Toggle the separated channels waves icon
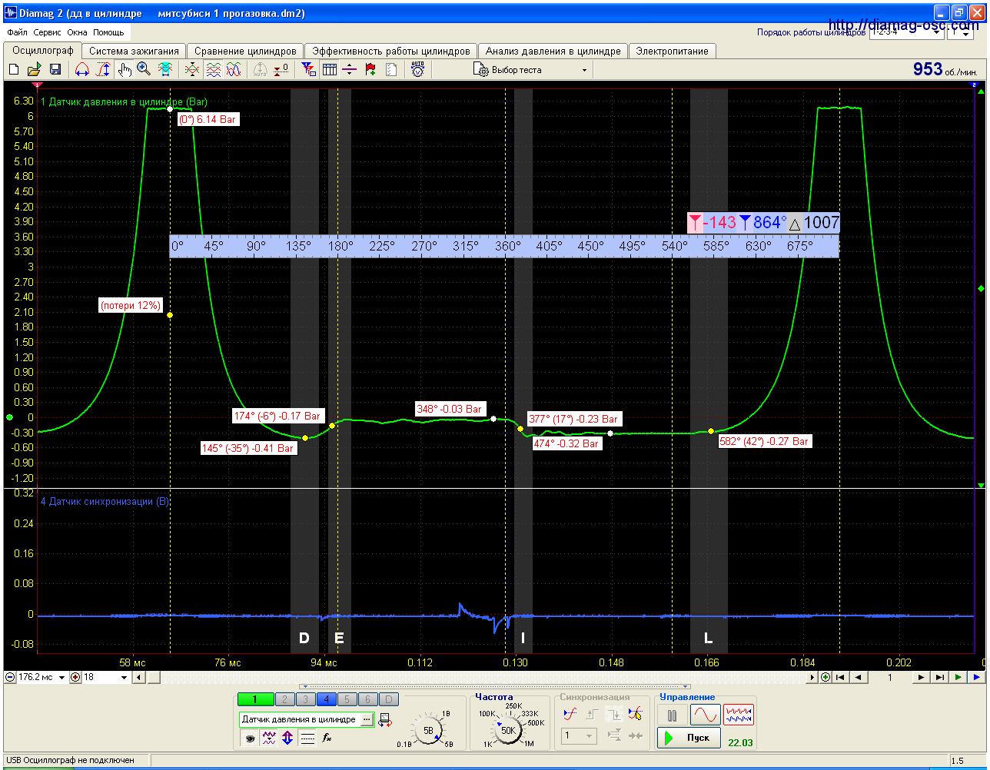990x770 pixels. pos(214,70)
